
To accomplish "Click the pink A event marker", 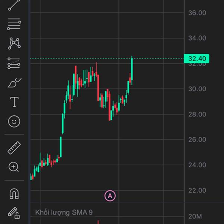I will (110, 196).
